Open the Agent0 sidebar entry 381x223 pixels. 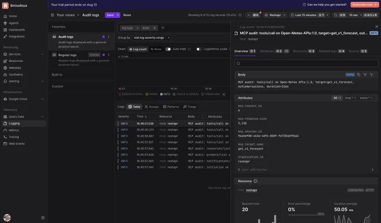(x=13, y=23)
